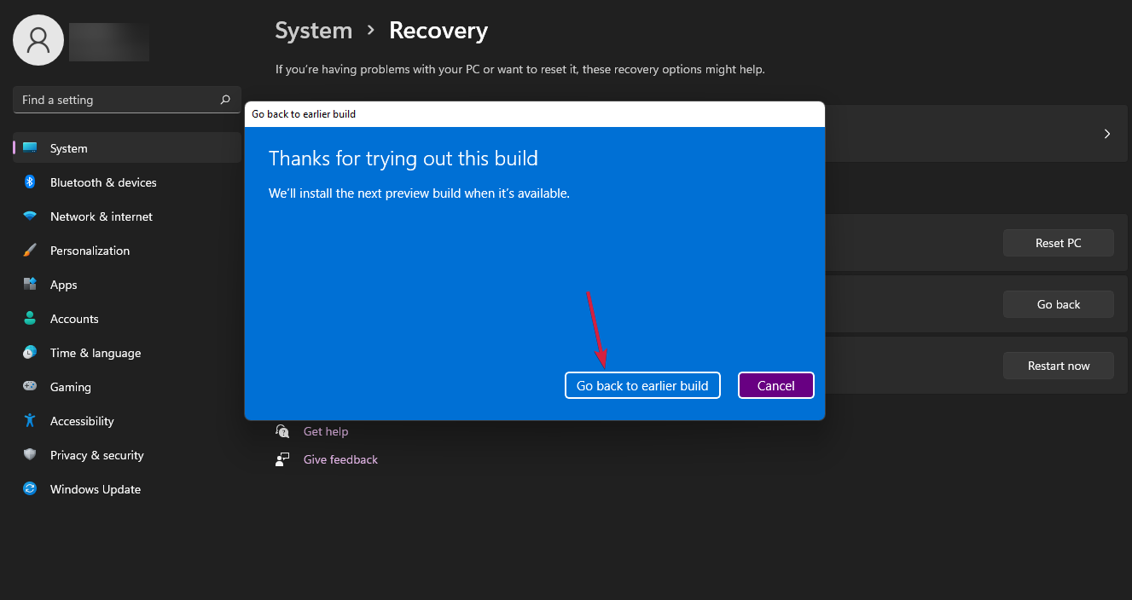Select the Windows Update sidebar icon
This screenshot has height=600, width=1132.
tap(30, 488)
